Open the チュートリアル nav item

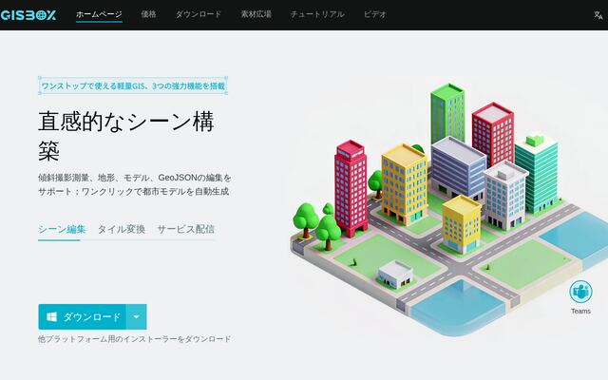[x=317, y=14]
